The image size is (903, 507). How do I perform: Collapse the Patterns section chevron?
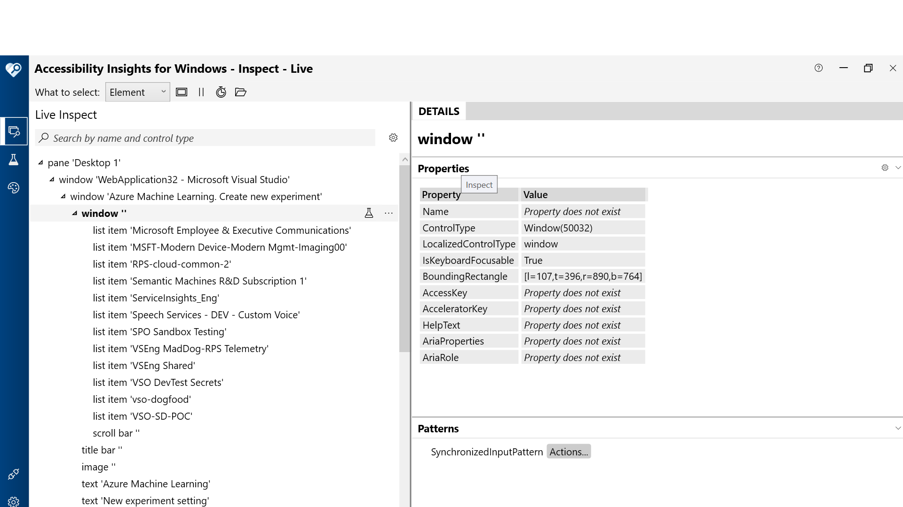coord(898,428)
